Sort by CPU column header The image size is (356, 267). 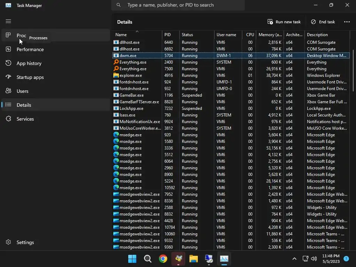point(249,34)
